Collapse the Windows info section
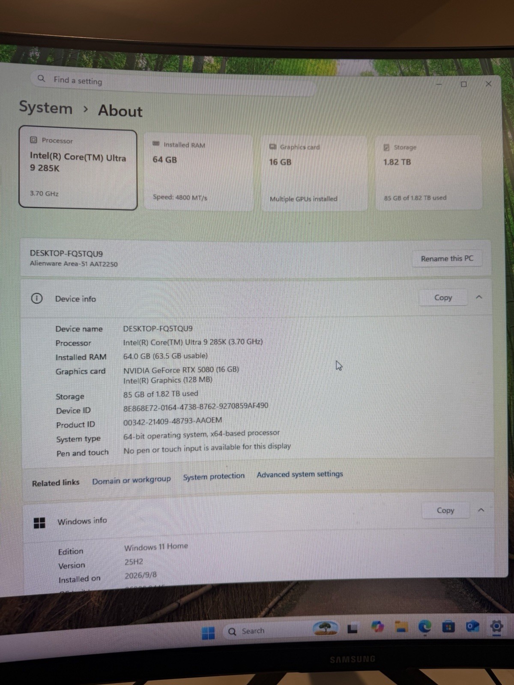The height and width of the screenshot is (685, 514). (x=481, y=510)
